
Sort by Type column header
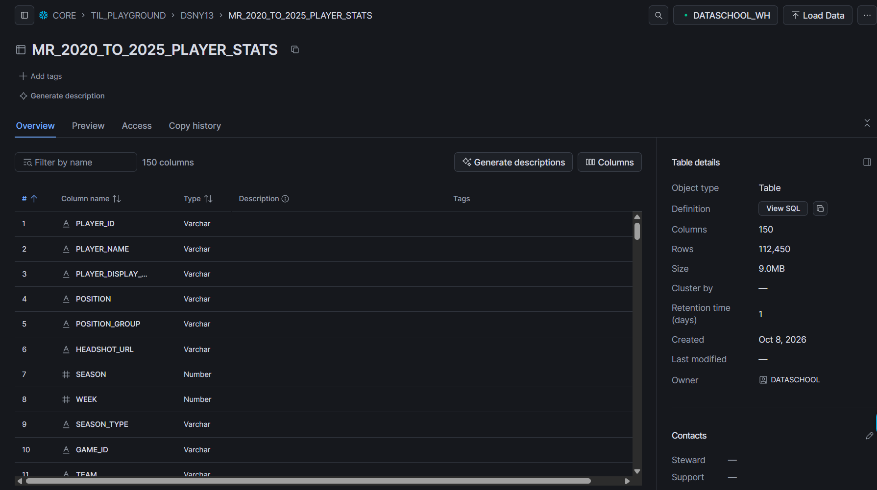pos(198,199)
